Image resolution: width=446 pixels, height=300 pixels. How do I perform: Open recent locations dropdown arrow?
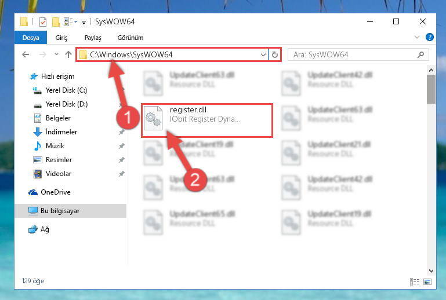pos(56,54)
